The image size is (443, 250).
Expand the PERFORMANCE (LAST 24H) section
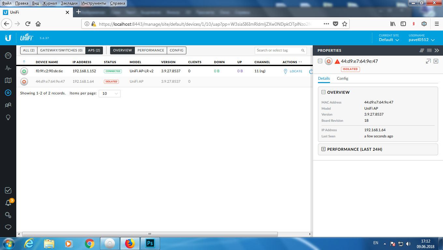[x=323, y=149]
